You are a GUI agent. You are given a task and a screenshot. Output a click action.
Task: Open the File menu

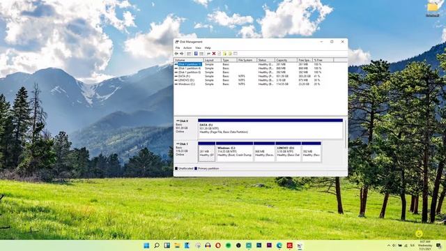pos(178,48)
